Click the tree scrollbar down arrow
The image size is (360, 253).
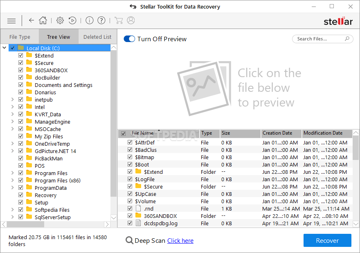[x=113, y=217]
